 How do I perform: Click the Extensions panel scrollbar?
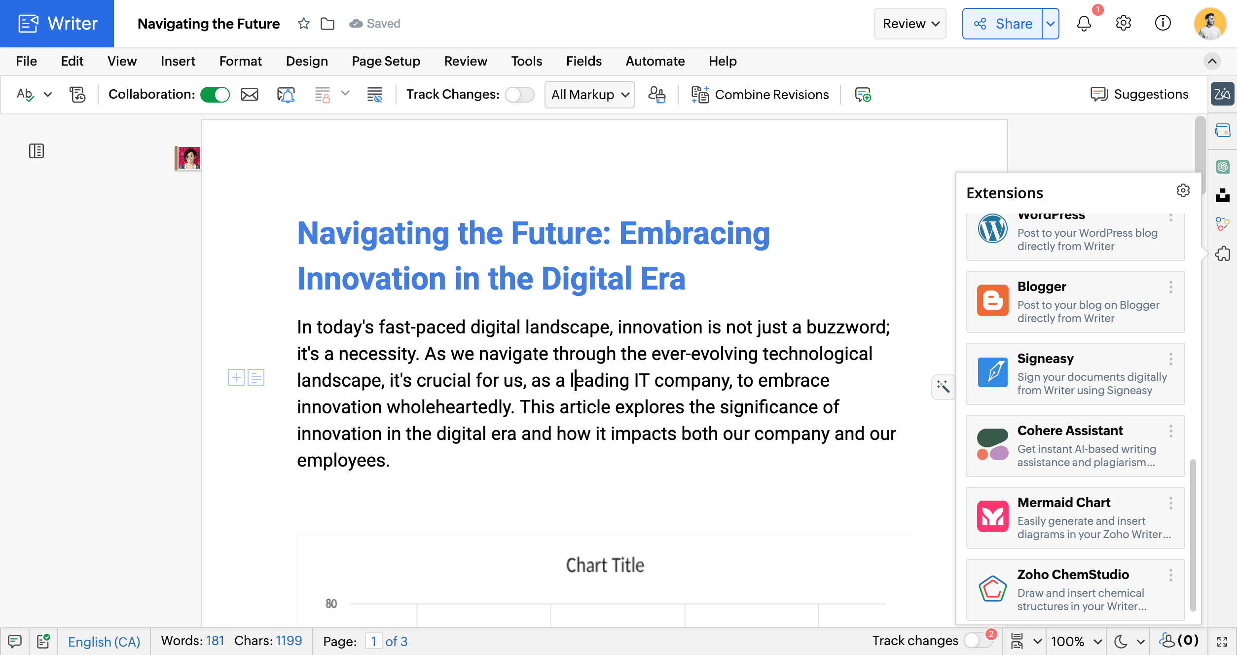point(1193,535)
